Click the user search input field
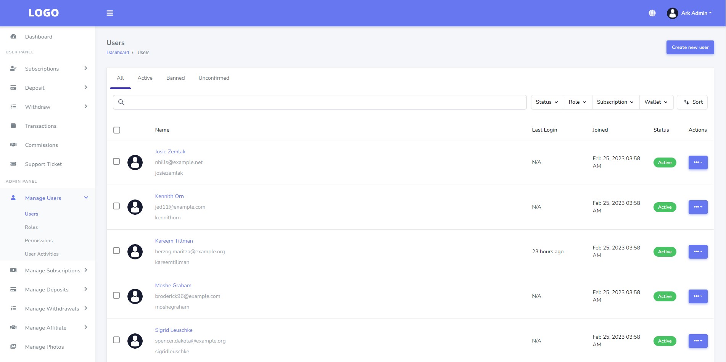The width and height of the screenshot is (726, 362). 324,102
